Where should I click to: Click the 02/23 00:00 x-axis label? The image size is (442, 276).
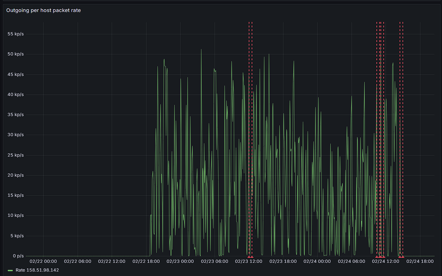[180, 261]
